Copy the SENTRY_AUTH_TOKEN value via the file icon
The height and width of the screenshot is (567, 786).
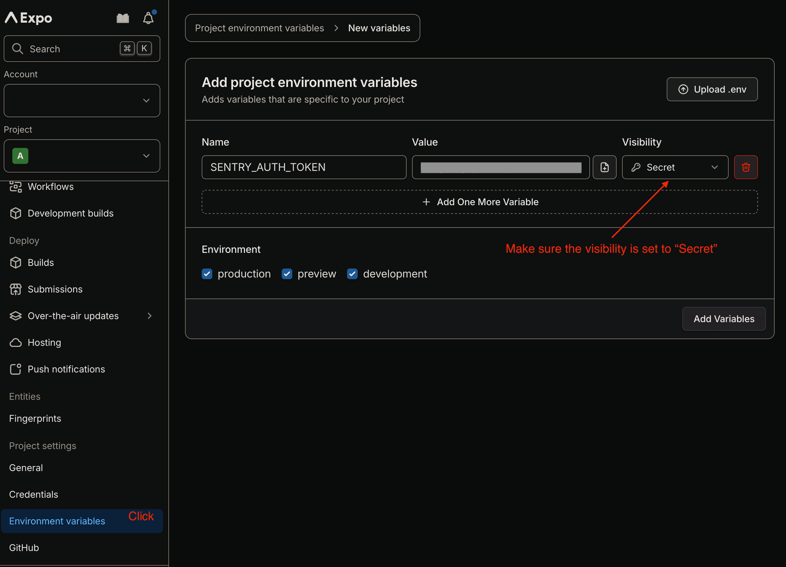[x=604, y=167]
